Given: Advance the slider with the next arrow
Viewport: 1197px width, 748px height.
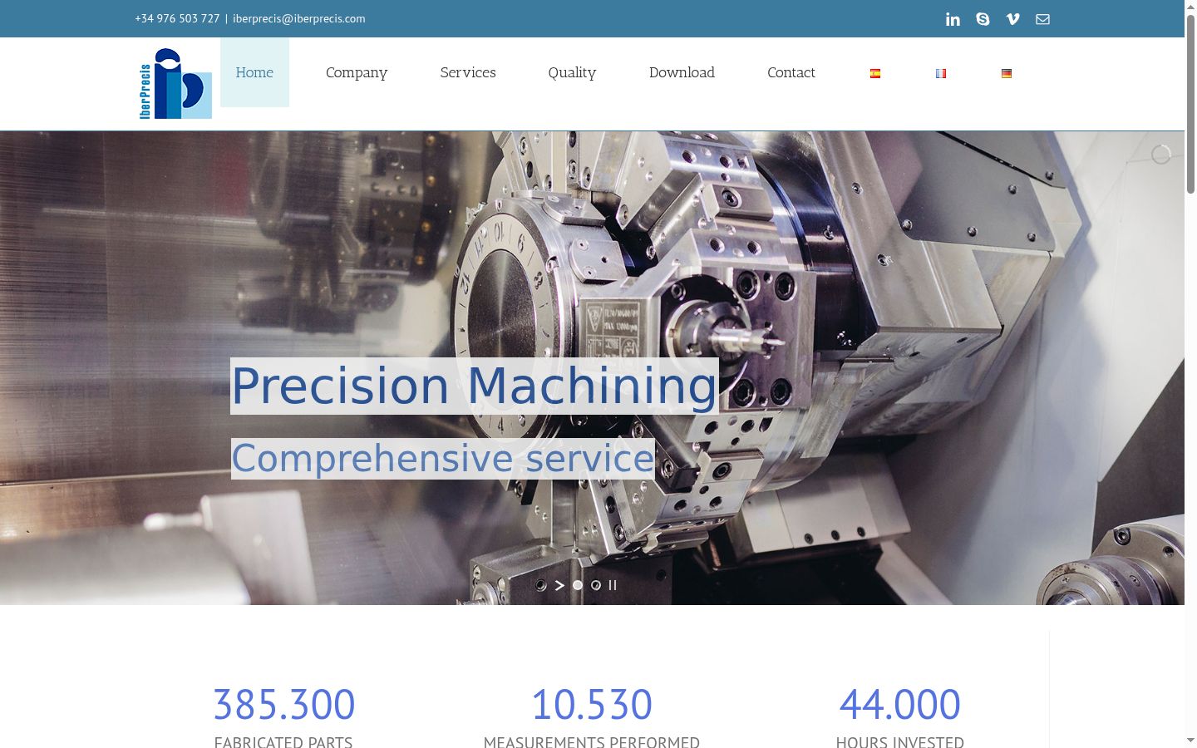Looking at the screenshot, I should [x=559, y=585].
